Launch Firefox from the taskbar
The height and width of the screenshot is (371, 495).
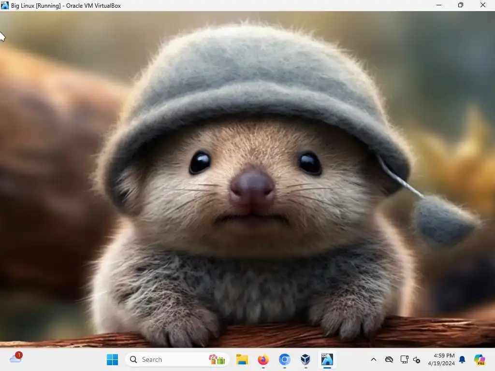click(x=263, y=359)
